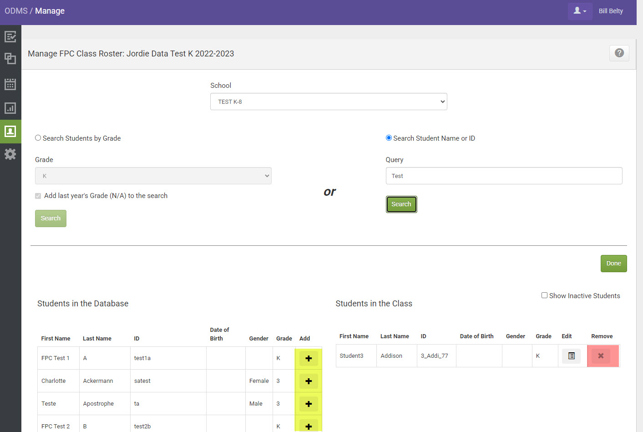Click inside the Query text field
643x432 pixels.
click(504, 176)
